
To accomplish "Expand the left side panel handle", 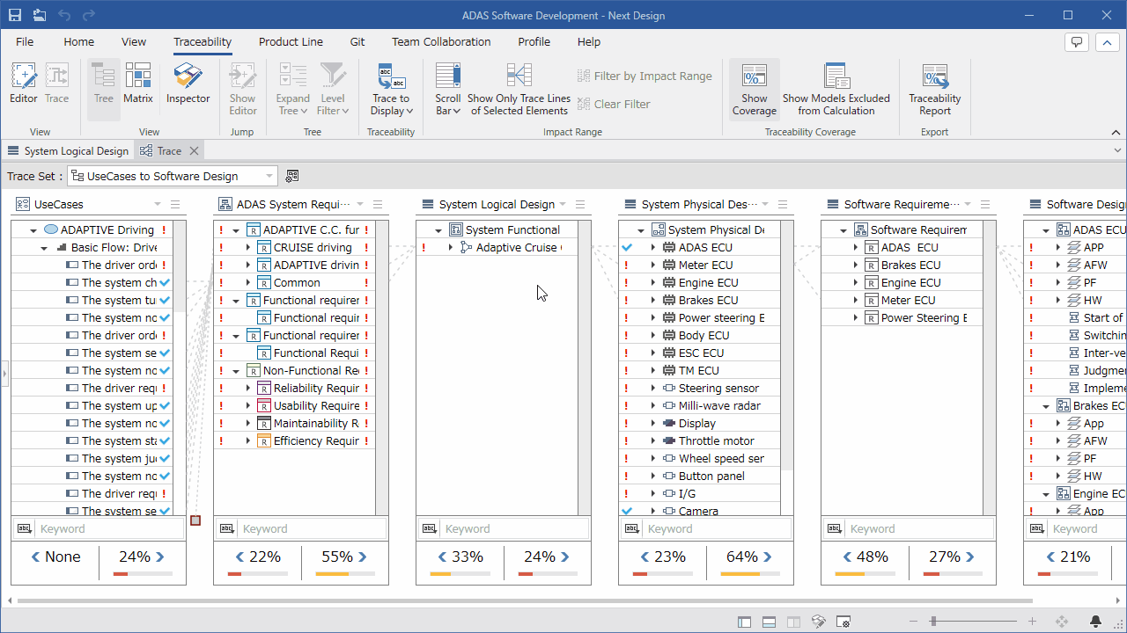I will coord(4,375).
